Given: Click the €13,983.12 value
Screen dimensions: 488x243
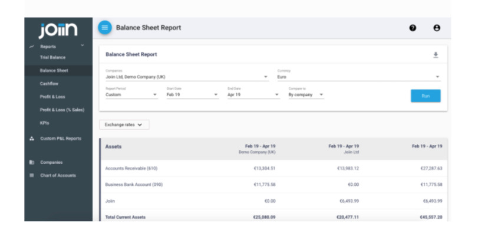Looking at the screenshot, I should pos(348,168).
